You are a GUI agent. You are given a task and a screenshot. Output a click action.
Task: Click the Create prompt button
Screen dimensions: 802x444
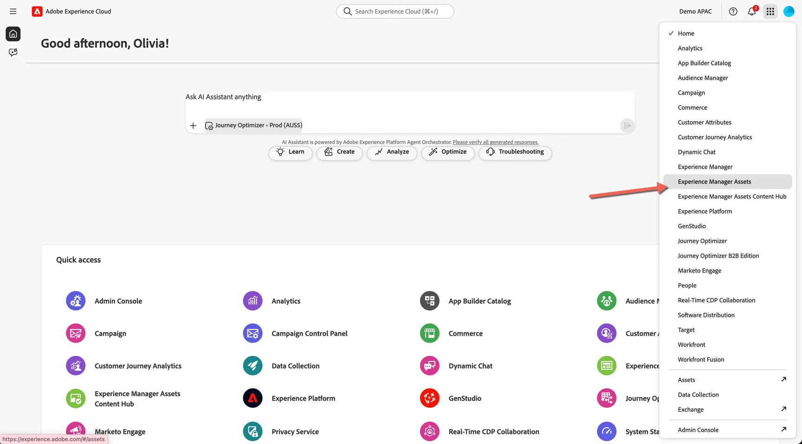click(x=339, y=152)
